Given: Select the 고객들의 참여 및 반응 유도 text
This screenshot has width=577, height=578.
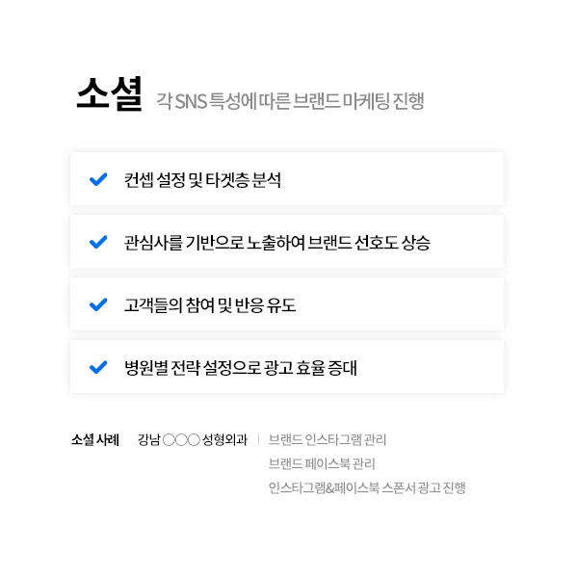Looking at the screenshot, I should point(210,305).
